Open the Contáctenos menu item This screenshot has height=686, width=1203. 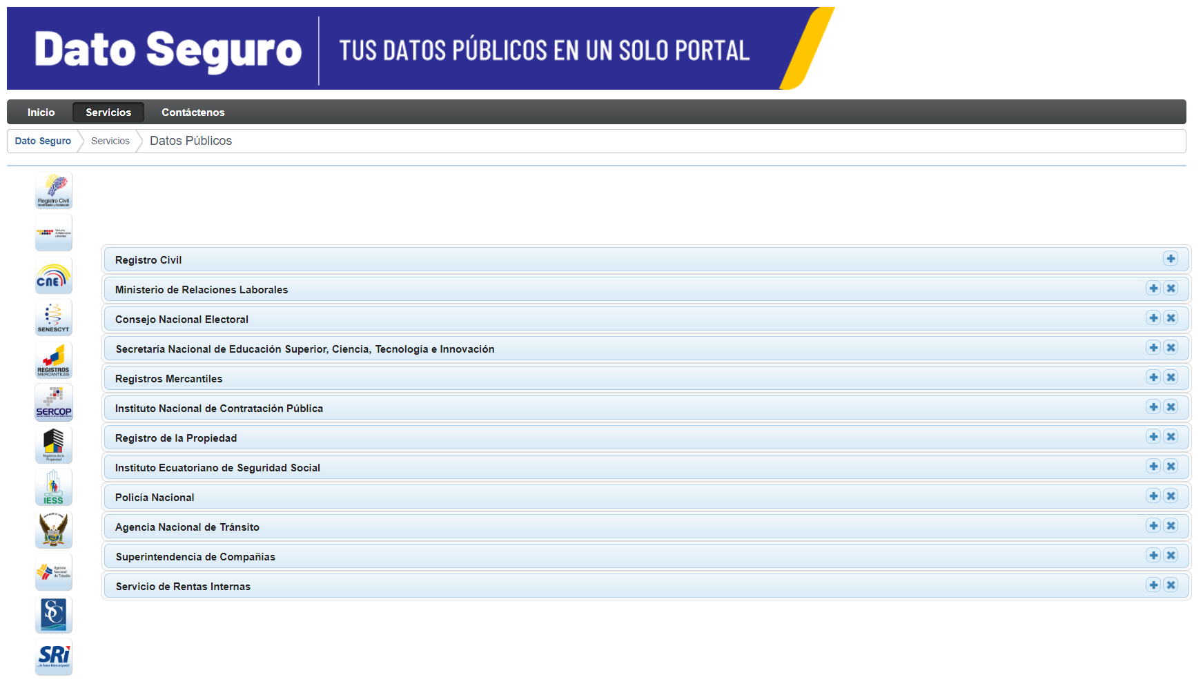(193, 112)
